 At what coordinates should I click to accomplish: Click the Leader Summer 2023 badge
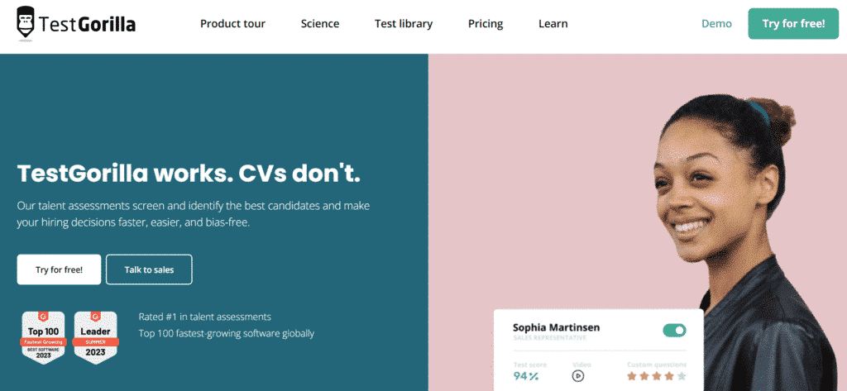tap(95, 337)
